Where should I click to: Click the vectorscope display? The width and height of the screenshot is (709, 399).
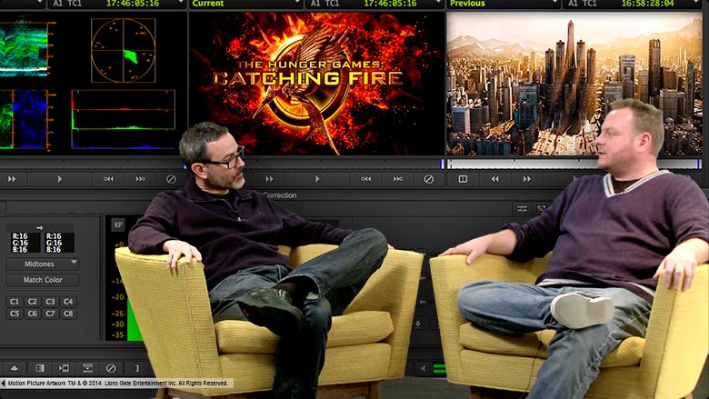click(123, 50)
